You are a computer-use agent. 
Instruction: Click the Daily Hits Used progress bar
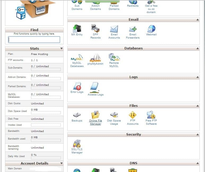[x=46, y=158]
